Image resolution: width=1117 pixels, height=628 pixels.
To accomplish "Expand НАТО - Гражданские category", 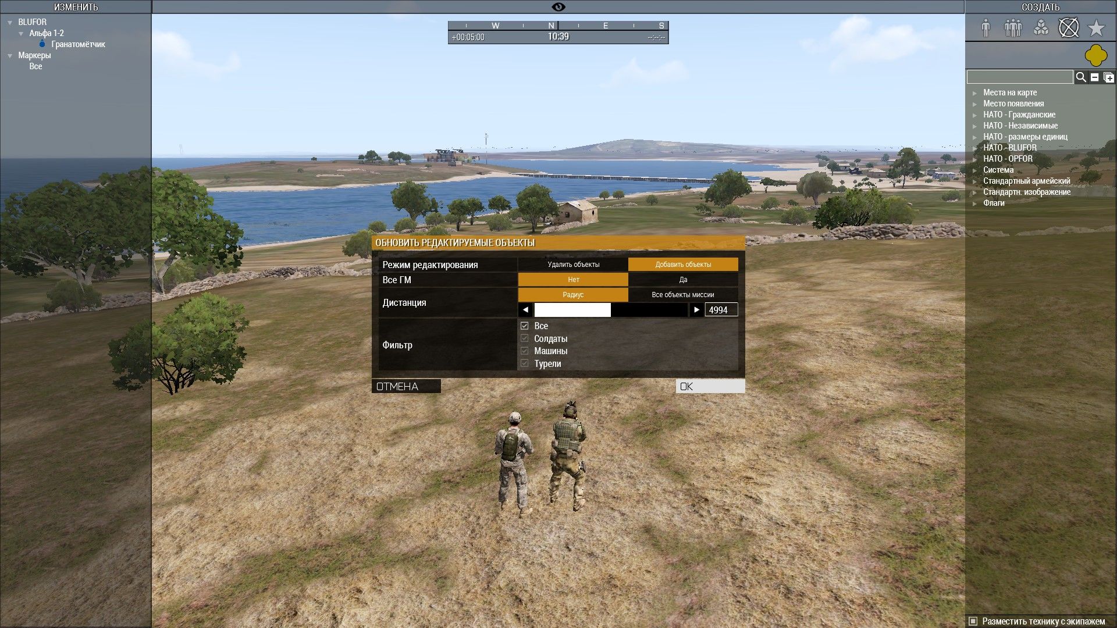I will coord(975,115).
